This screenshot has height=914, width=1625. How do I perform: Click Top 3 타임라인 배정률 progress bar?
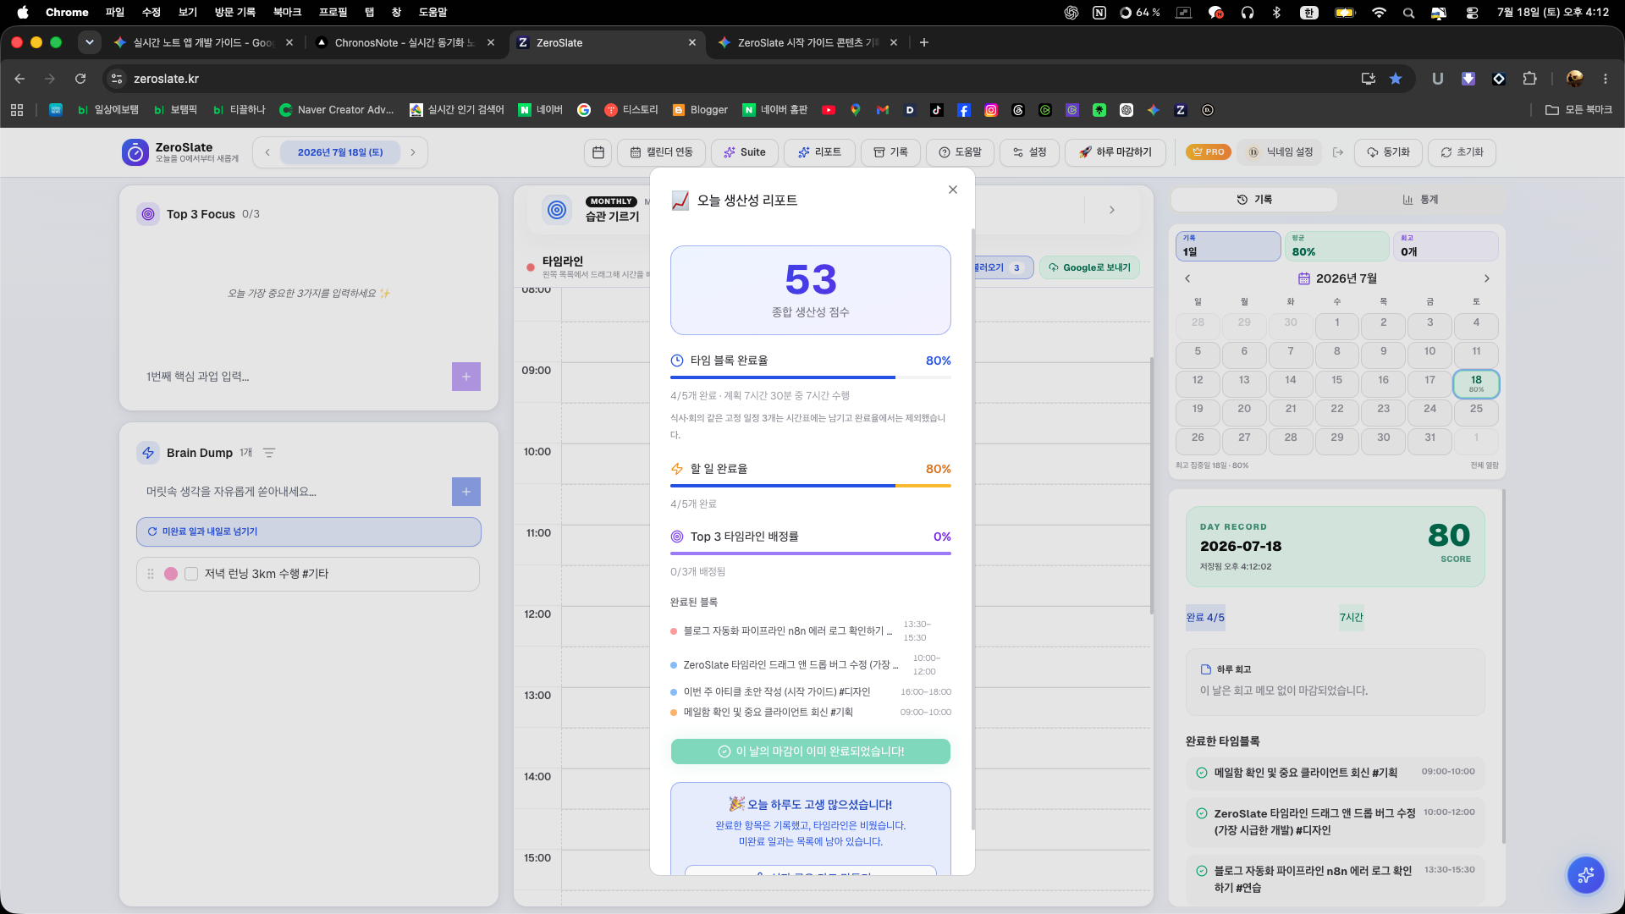pos(811,553)
